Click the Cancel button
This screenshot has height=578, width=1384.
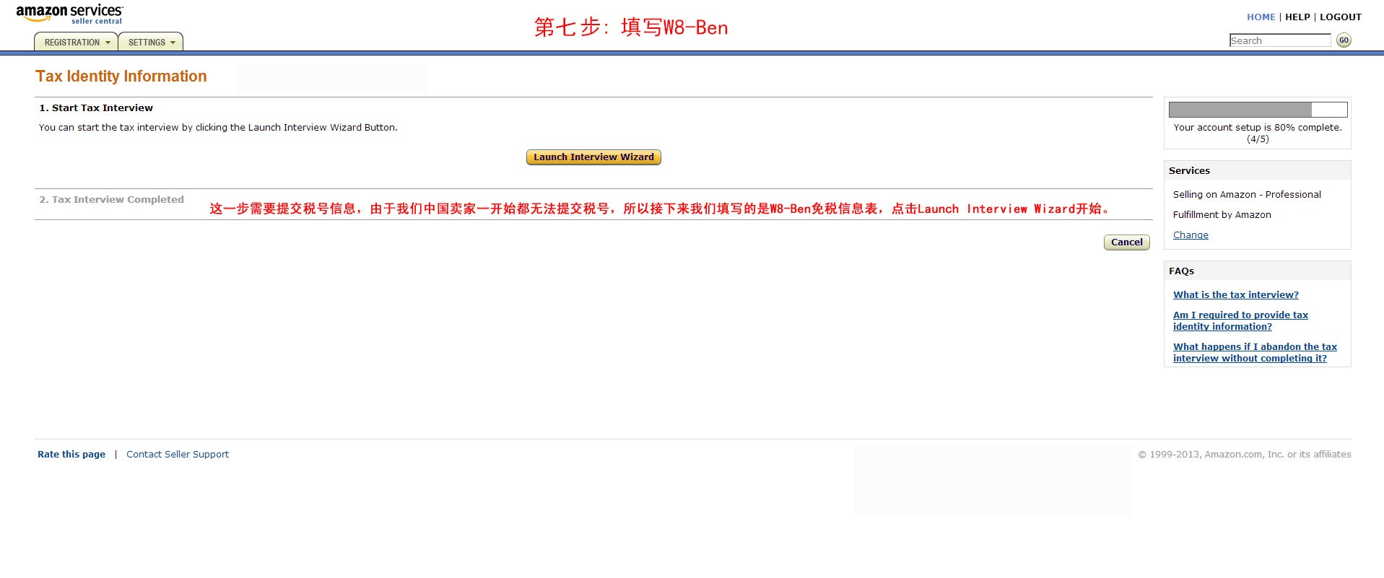pos(1126,242)
